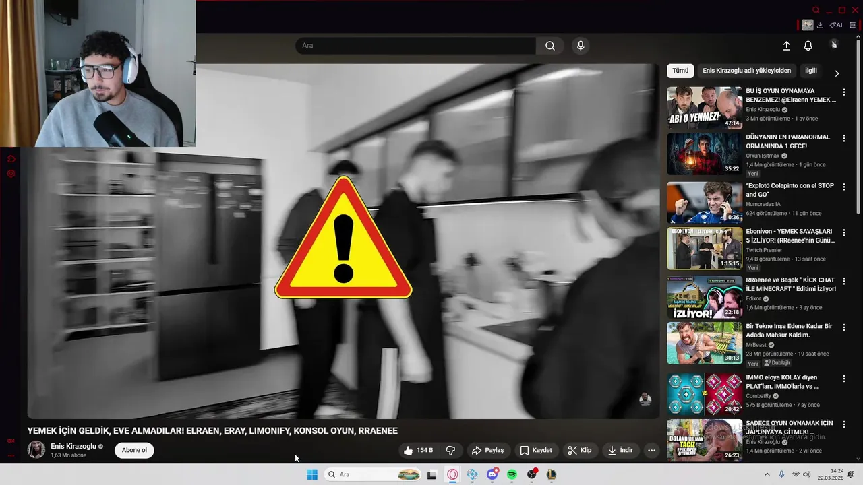Open the IMMO eloya KOLAY 20:42 thumbnail
This screenshot has width=863, height=485.
click(705, 394)
